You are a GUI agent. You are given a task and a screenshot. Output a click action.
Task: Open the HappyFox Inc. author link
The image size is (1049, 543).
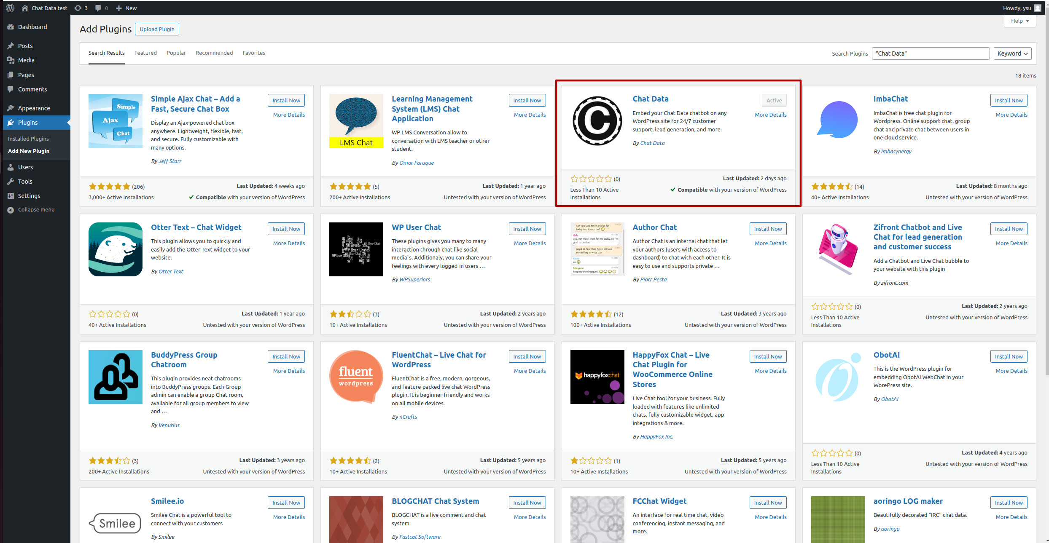coord(656,436)
